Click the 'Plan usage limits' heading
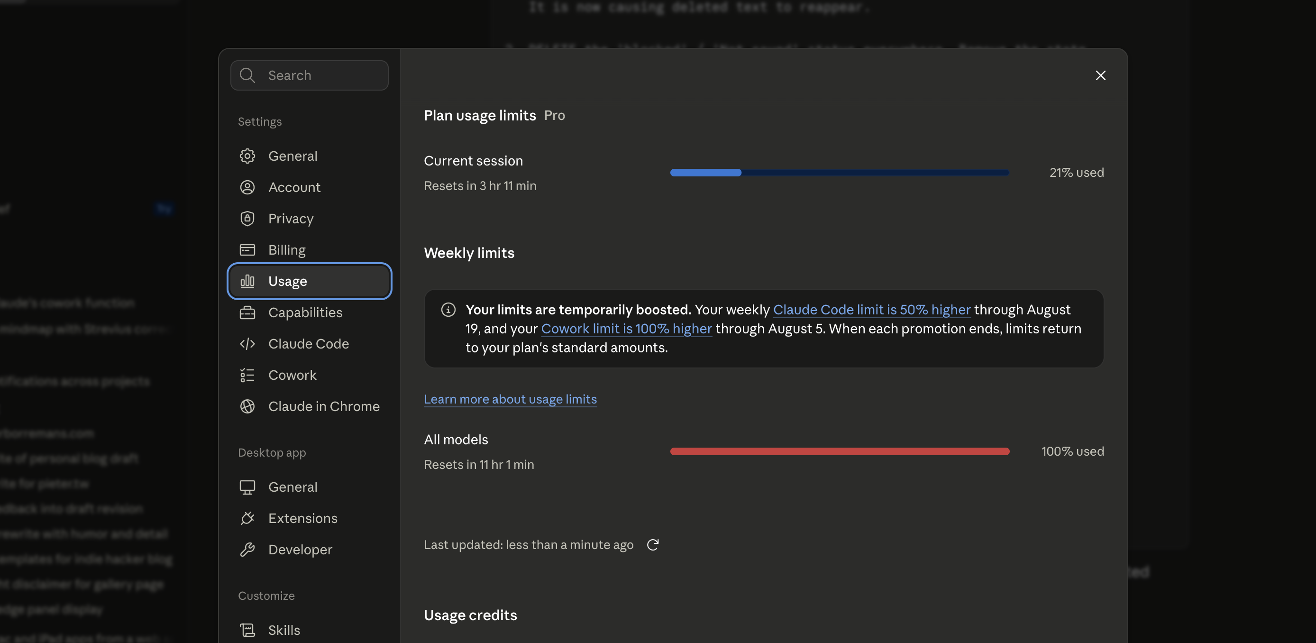The width and height of the screenshot is (1316, 643). [480, 116]
